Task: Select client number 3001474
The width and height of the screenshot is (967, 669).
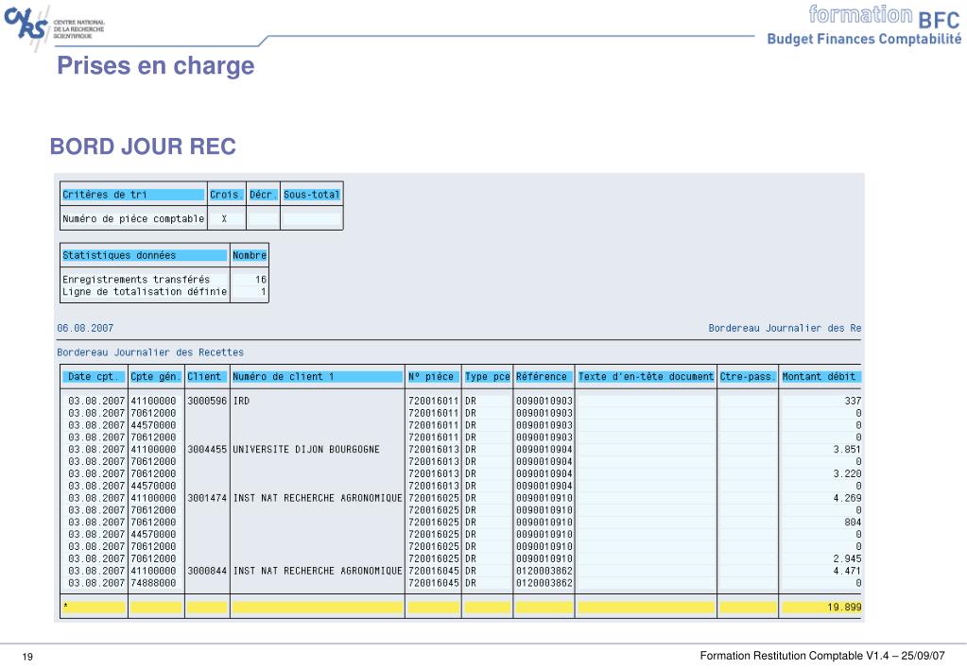Action: (x=207, y=498)
